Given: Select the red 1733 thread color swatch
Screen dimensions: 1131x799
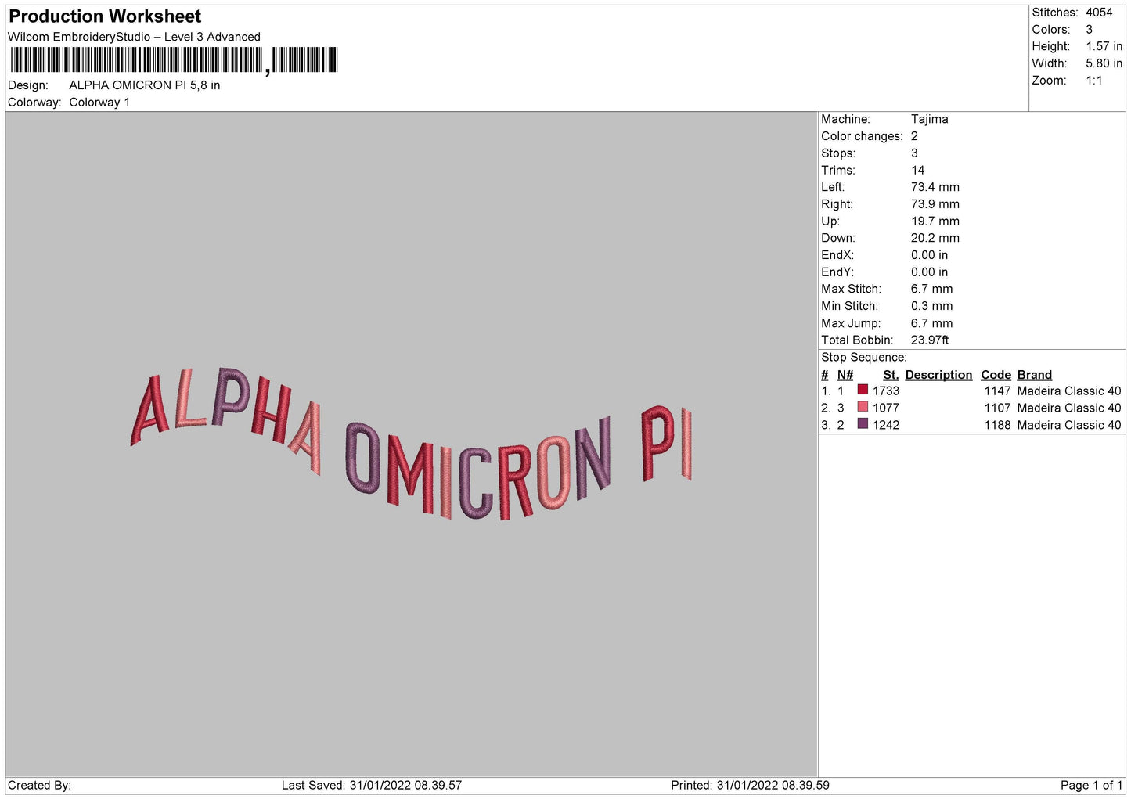Looking at the screenshot, I should pos(863,390).
